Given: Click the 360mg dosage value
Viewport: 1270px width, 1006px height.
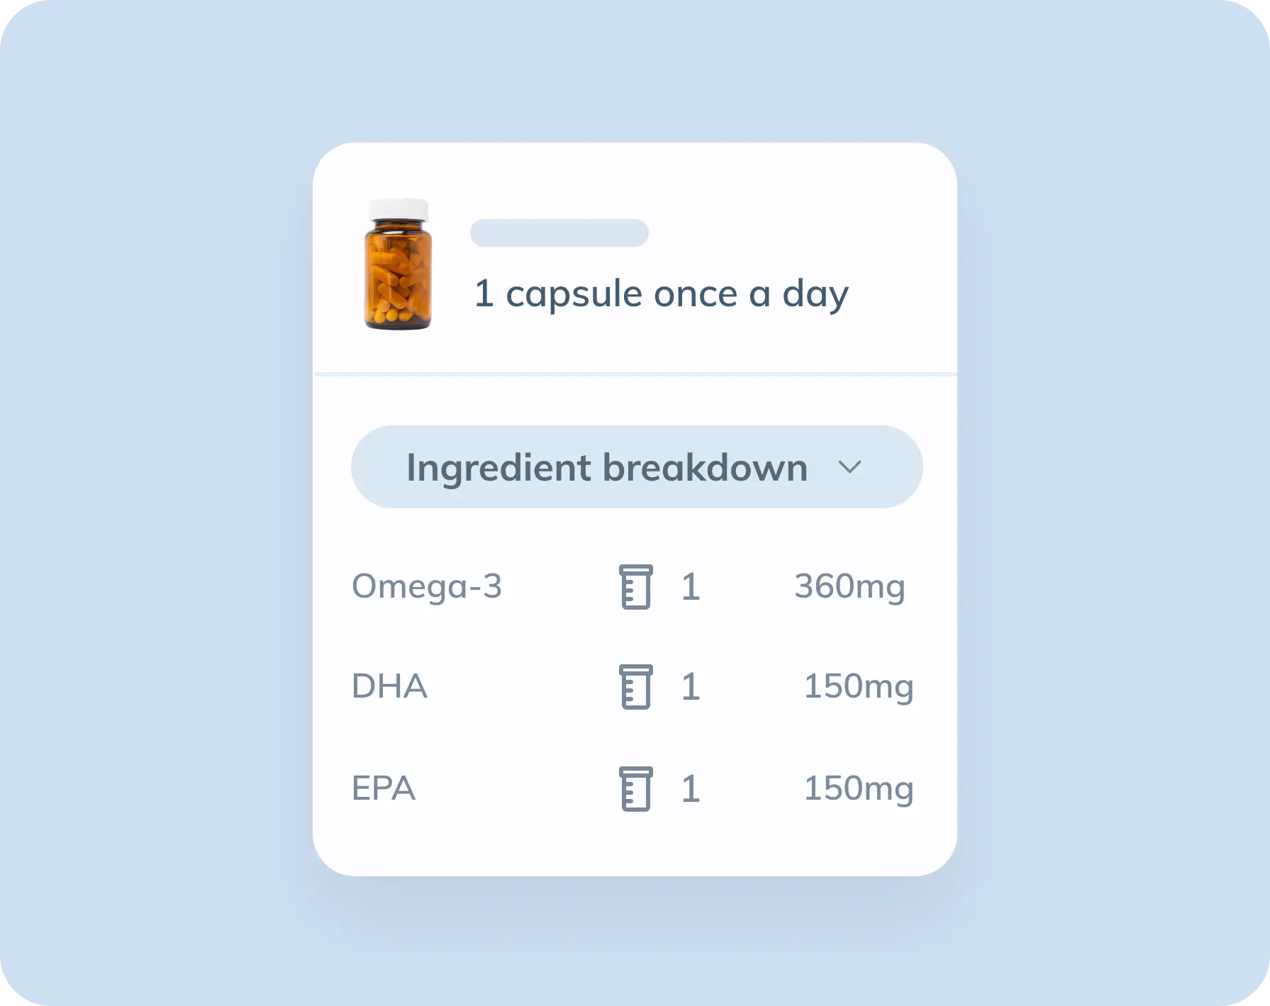Looking at the screenshot, I should 850,586.
